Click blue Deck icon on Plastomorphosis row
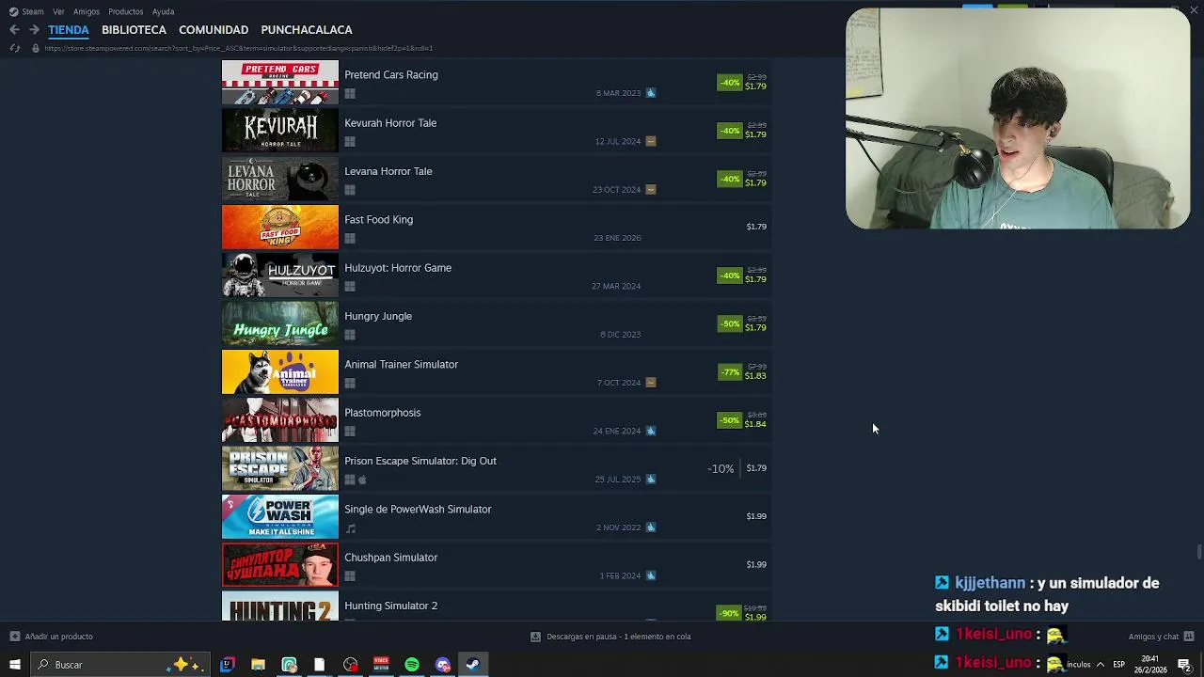This screenshot has width=1204, height=677. 651,431
